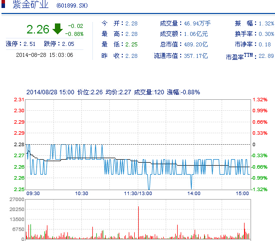Click the chart header 价位:2.26
275x241 pixels.
click(x=90, y=92)
